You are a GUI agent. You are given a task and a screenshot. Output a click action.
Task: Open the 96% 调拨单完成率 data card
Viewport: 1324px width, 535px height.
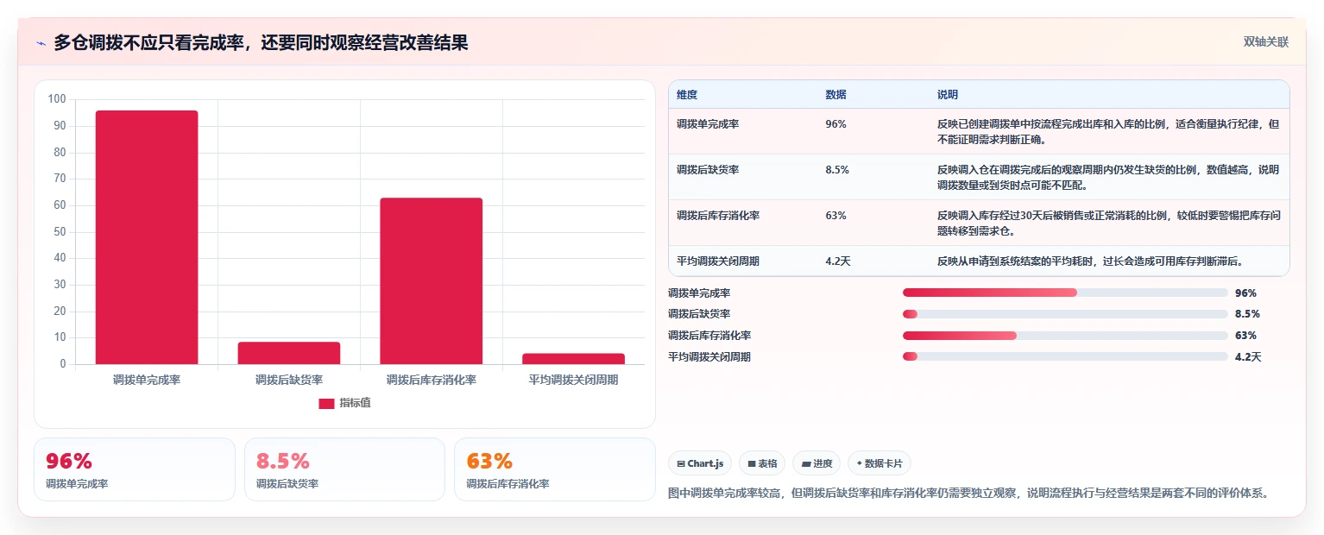[135, 469]
